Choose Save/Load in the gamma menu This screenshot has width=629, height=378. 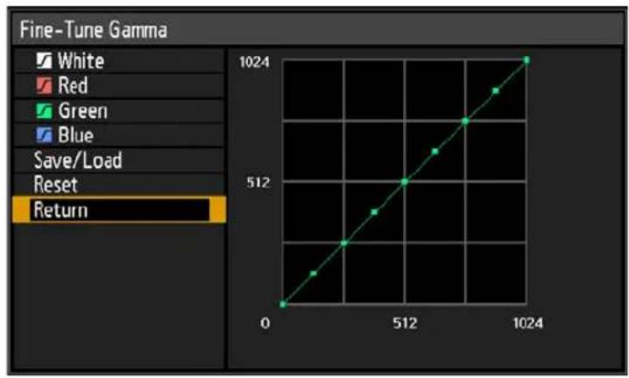(x=119, y=160)
